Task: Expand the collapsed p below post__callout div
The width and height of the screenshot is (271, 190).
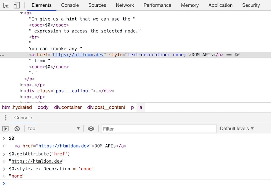Action: coord(21,97)
